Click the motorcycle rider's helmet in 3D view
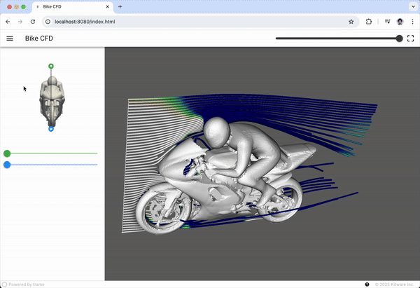This screenshot has height=288, width=420. tap(218, 131)
